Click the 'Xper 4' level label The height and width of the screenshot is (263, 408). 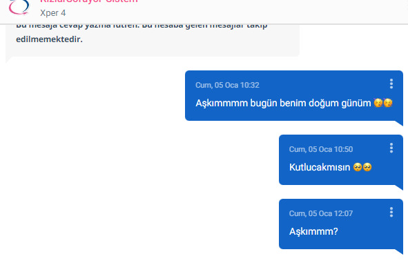coord(53,12)
